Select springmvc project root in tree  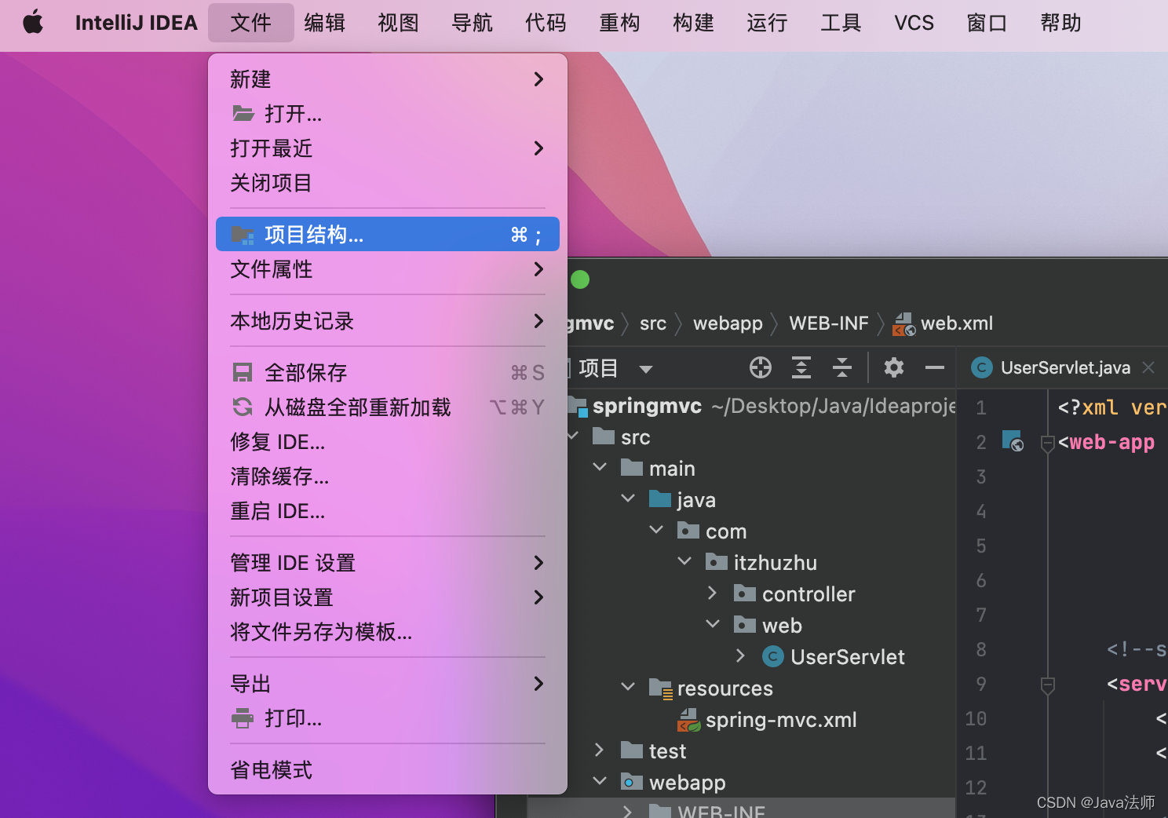pos(647,406)
